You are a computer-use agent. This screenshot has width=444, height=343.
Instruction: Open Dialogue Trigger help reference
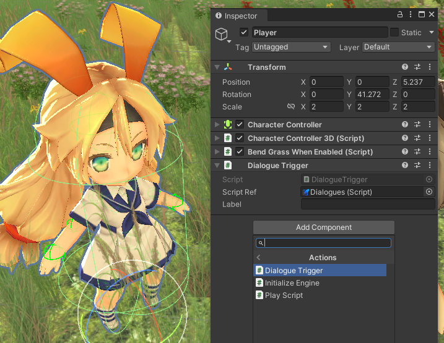(405, 165)
